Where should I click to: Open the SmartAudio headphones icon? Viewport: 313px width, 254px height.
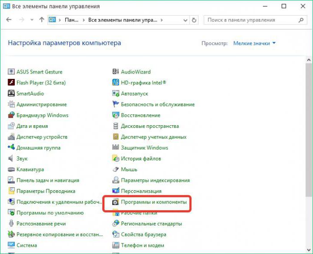(x=11, y=93)
